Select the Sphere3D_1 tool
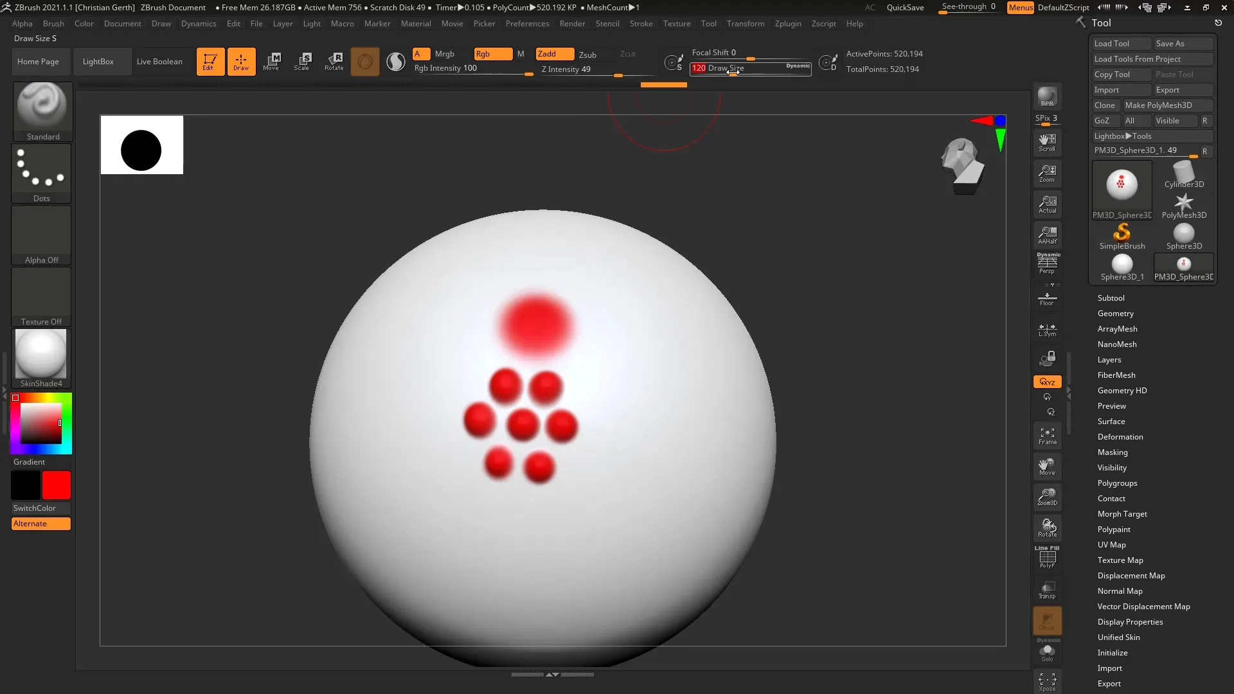The width and height of the screenshot is (1234, 694). [x=1122, y=267]
